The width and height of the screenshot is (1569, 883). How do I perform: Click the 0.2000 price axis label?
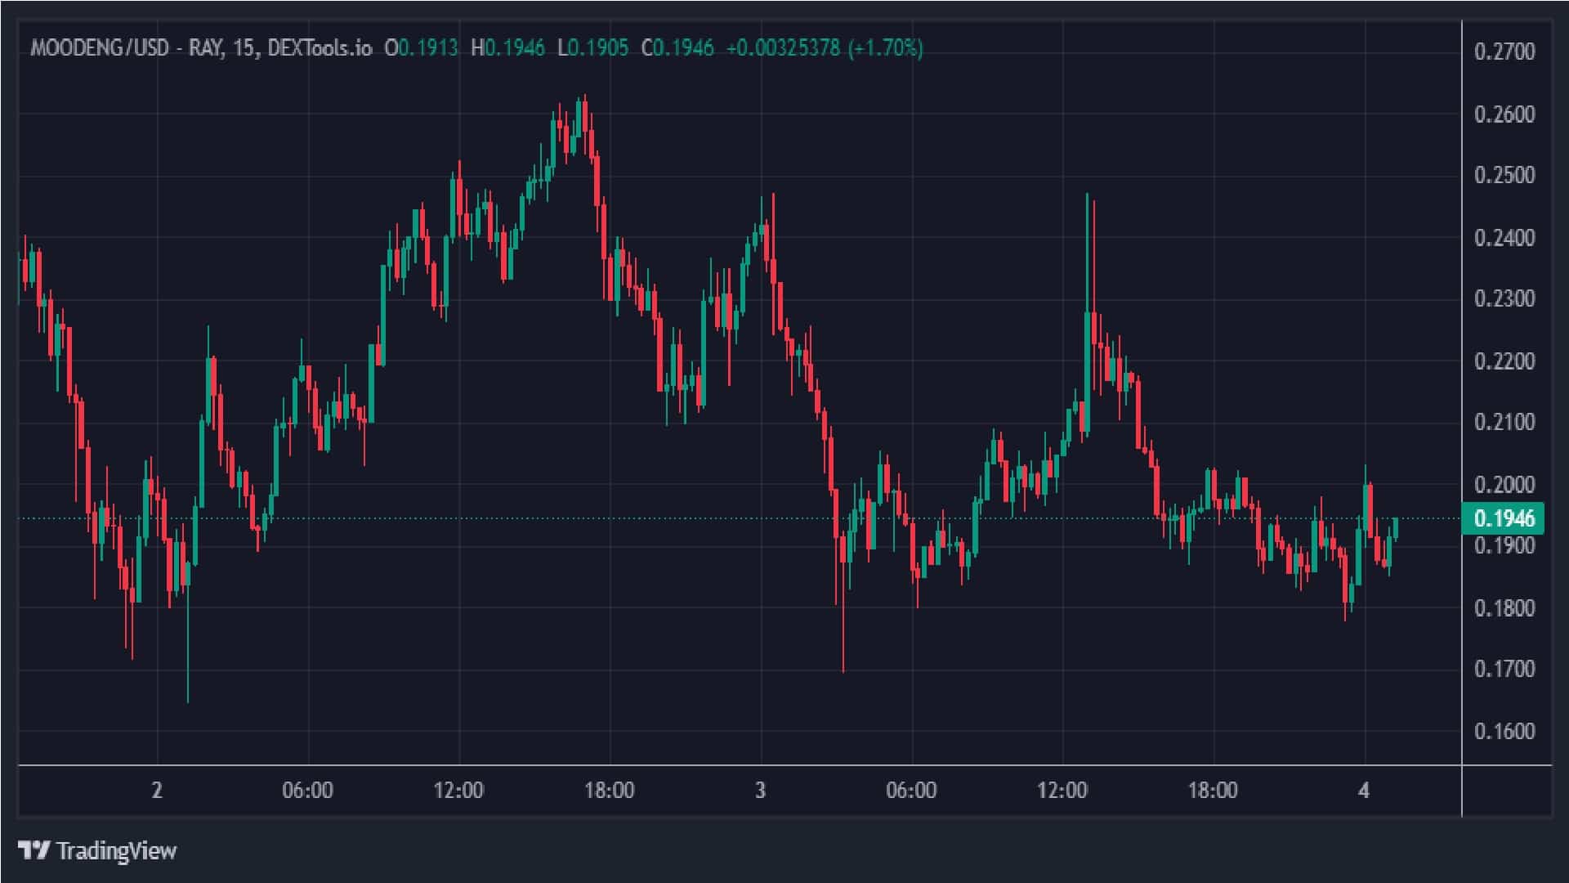pos(1504,485)
